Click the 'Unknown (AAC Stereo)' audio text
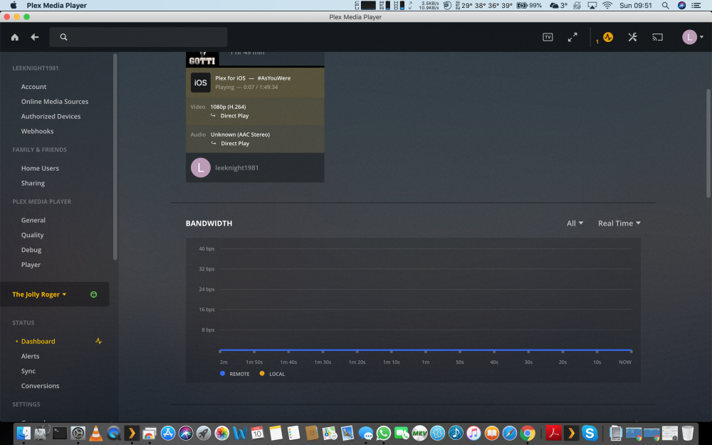 [240, 135]
